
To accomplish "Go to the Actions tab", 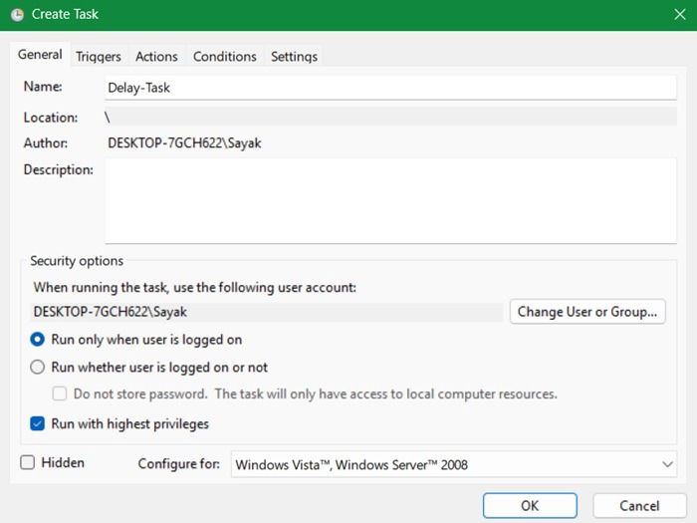I will [156, 57].
